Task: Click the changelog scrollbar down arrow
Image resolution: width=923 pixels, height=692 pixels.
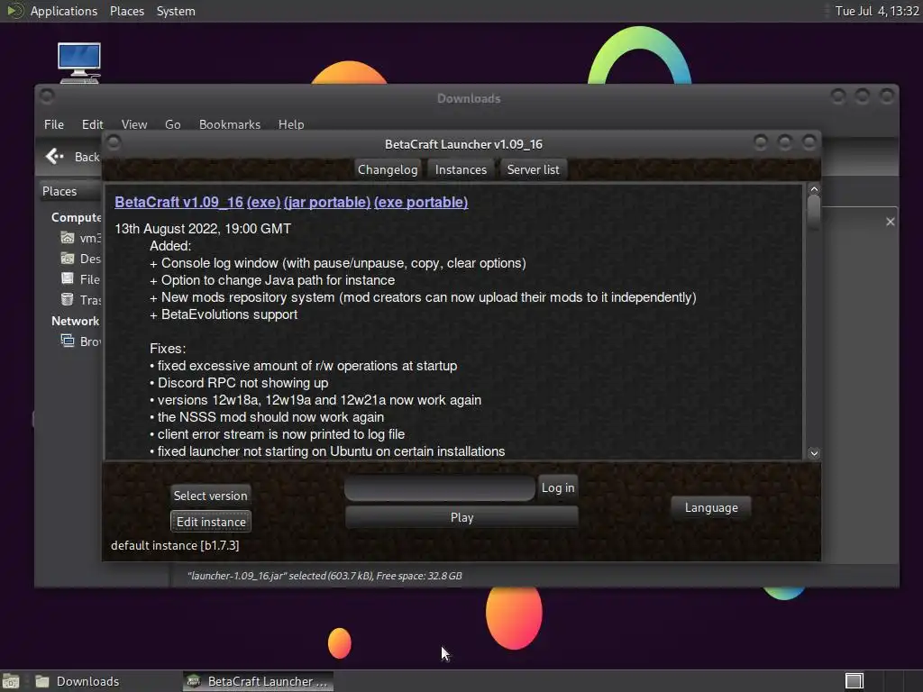Action: [x=814, y=453]
